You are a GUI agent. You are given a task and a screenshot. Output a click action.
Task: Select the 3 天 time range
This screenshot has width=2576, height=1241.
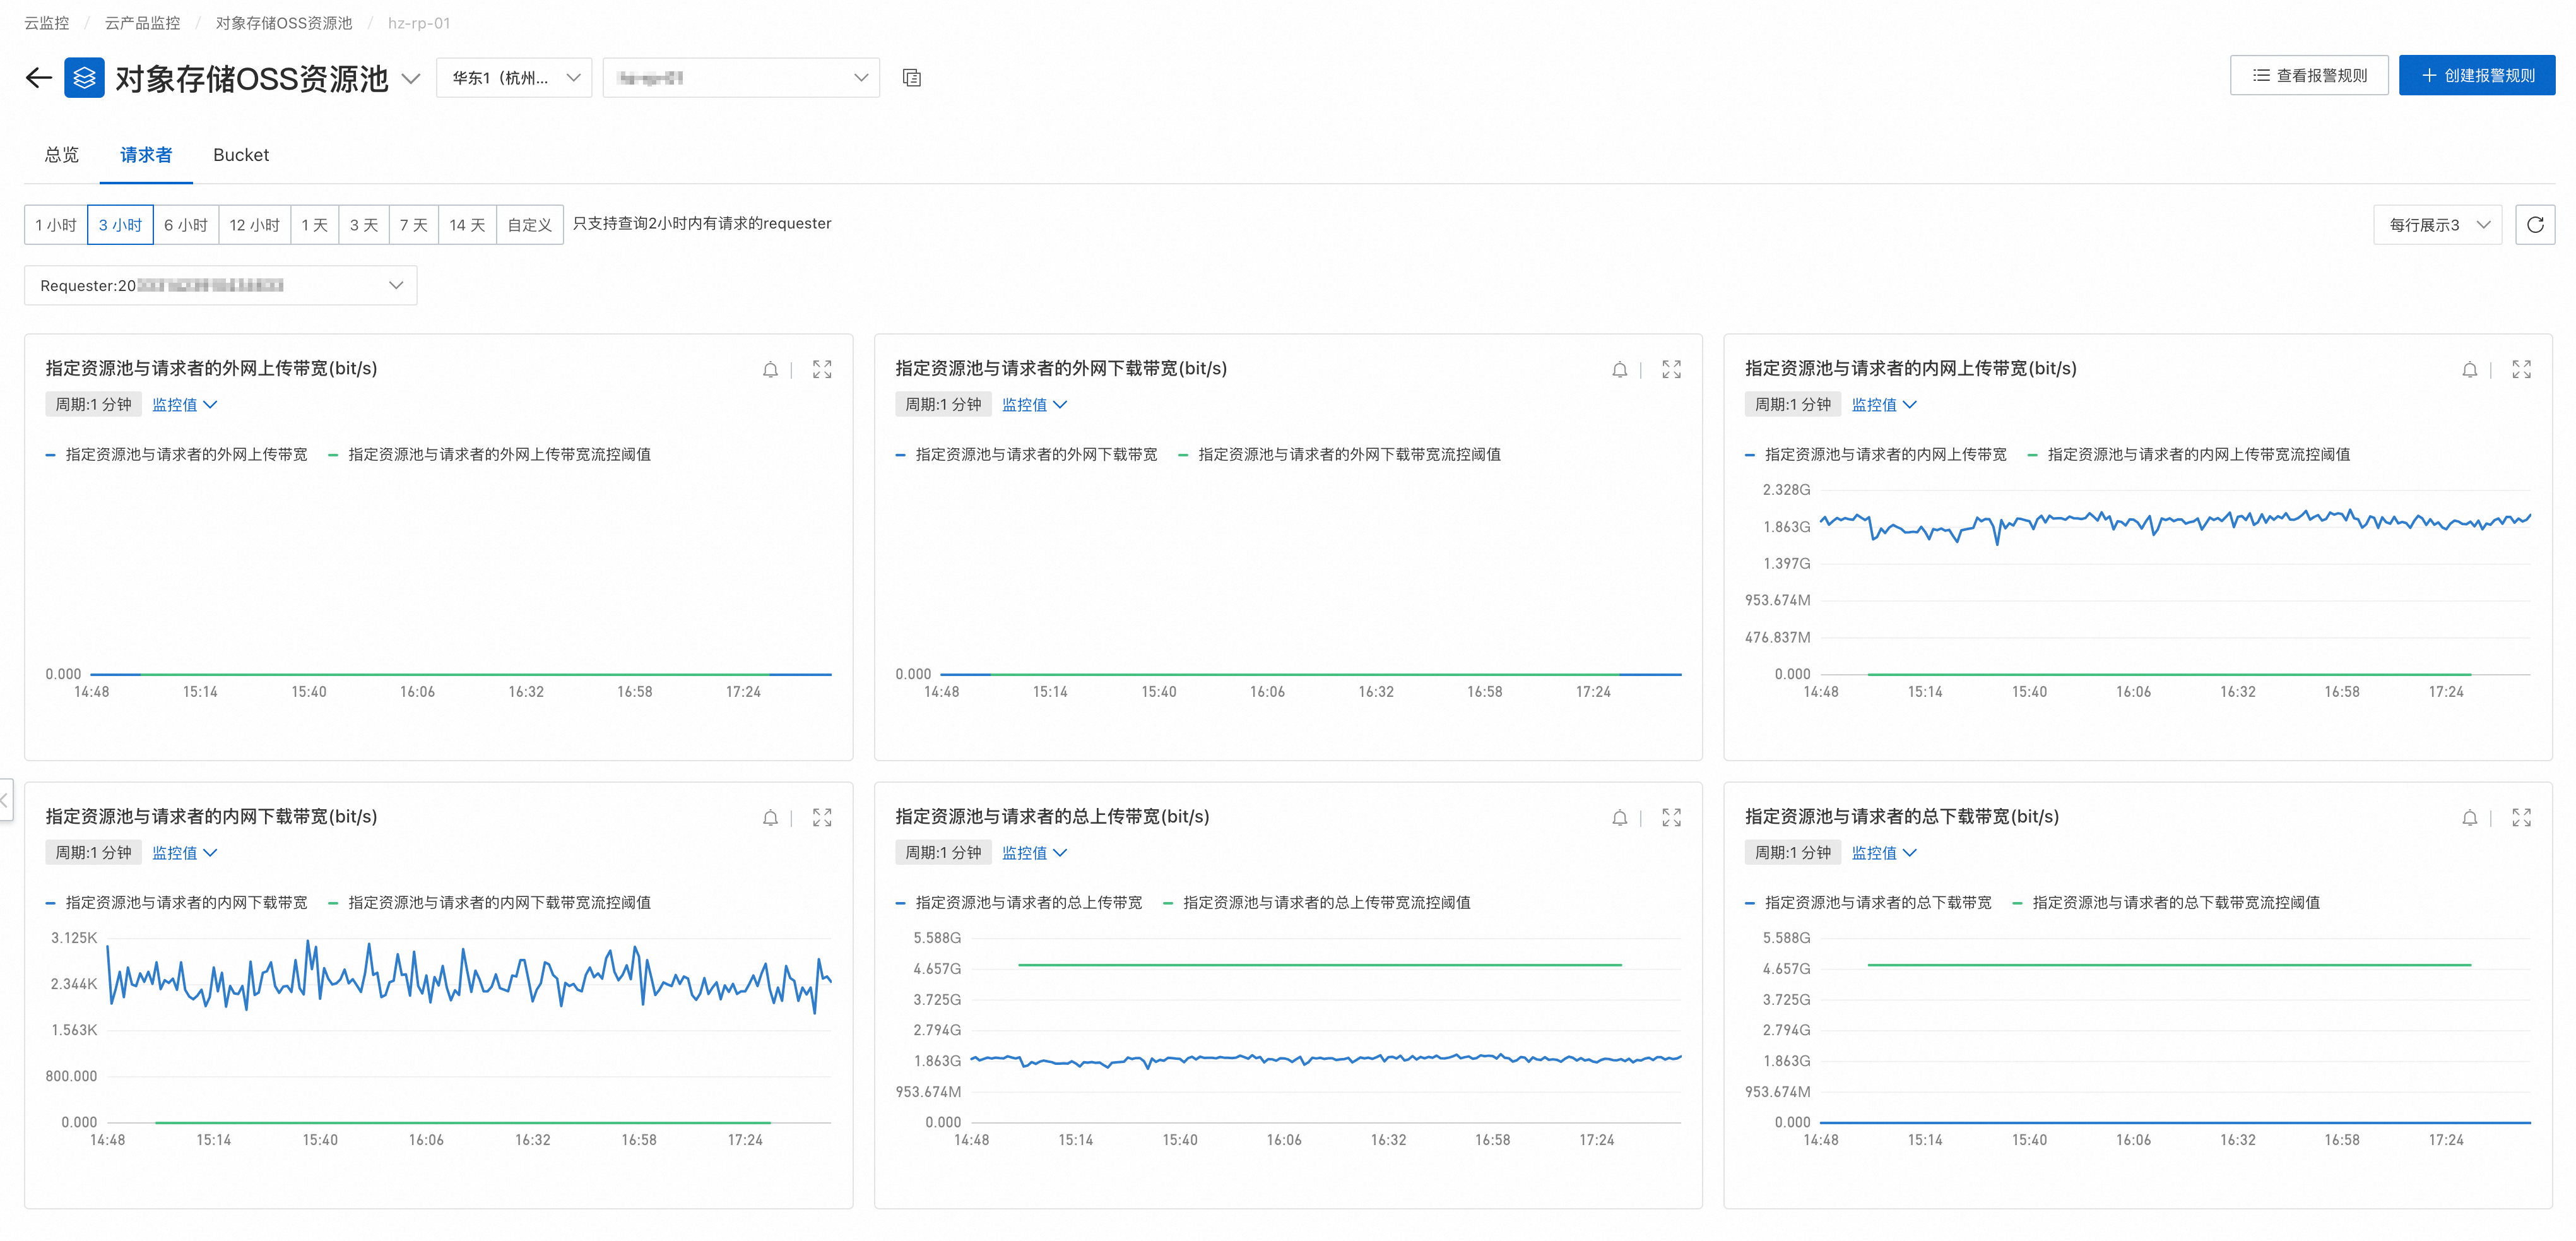tap(364, 225)
